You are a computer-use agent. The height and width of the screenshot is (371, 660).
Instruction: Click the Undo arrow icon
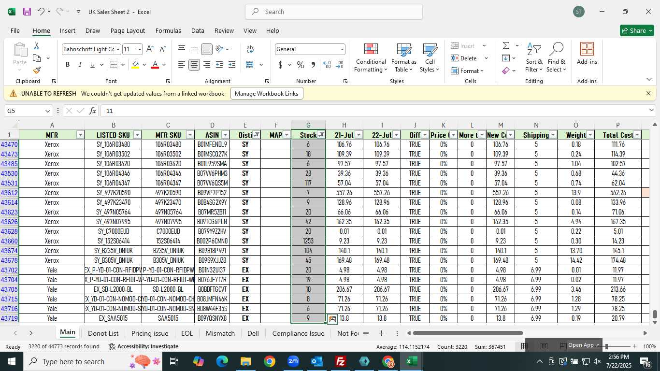click(41, 12)
